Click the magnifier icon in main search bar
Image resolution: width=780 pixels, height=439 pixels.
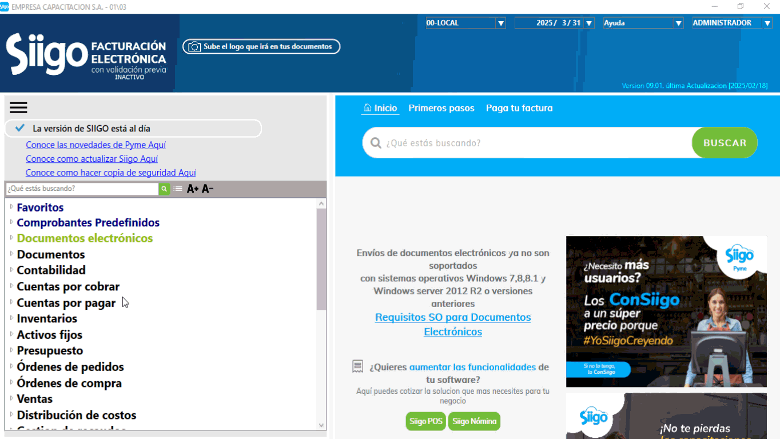376,143
